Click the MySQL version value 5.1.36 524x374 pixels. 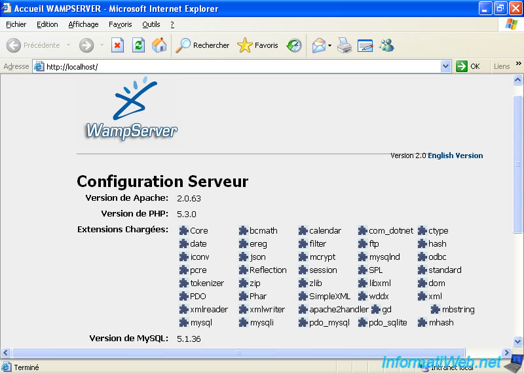coord(189,339)
